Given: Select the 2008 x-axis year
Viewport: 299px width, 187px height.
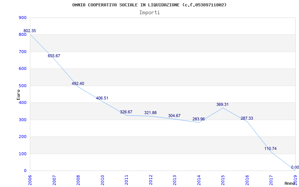Looking at the screenshot, I should 78,180.
